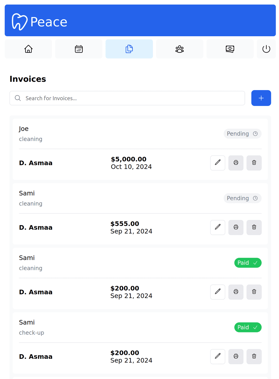Click Pending status badge on Joe's invoice

(243, 134)
